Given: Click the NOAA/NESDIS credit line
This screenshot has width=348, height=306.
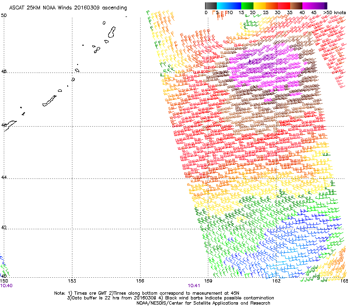Looking at the screenshot, I should [203, 303].
